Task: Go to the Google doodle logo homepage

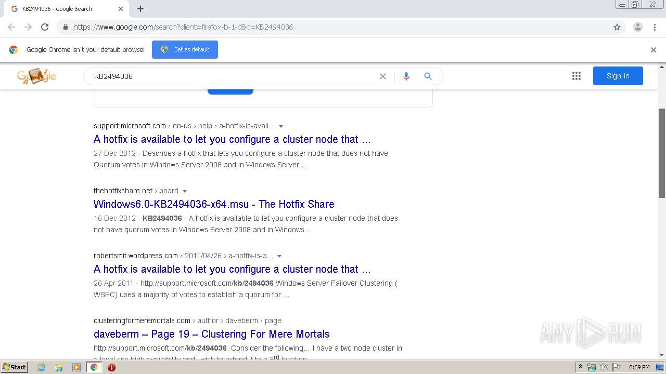Action: pyautogui.click(x=36, y=76)
